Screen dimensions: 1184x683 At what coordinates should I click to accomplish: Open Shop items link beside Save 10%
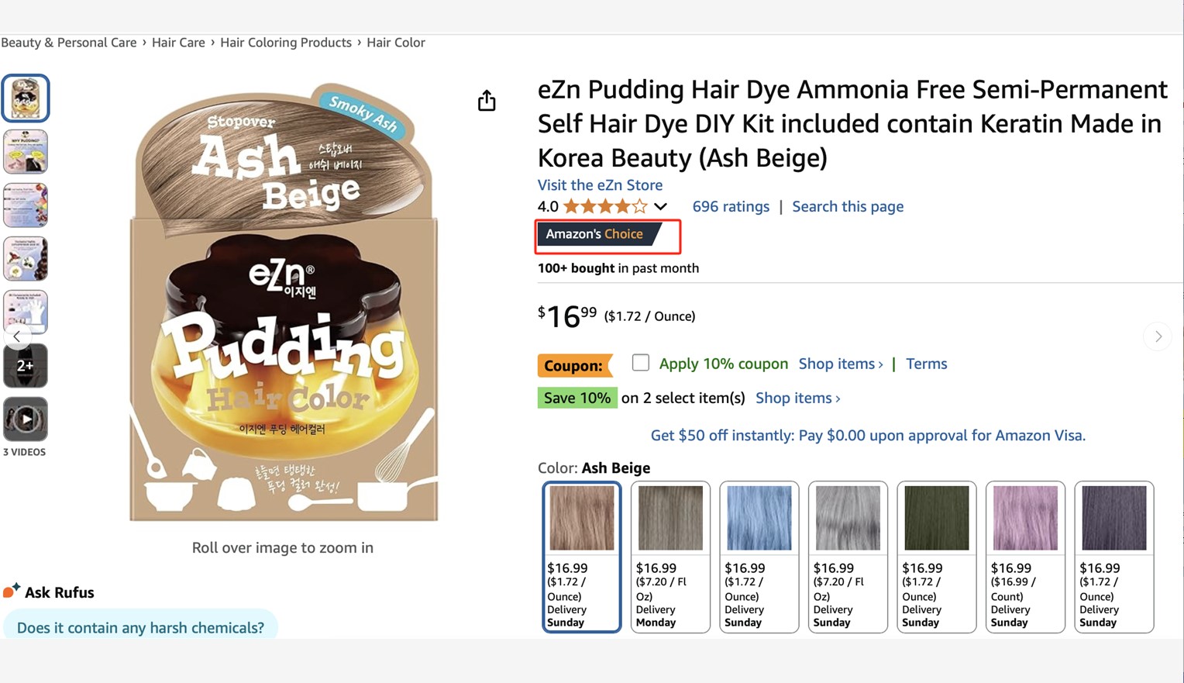click(x=797, y=398)
